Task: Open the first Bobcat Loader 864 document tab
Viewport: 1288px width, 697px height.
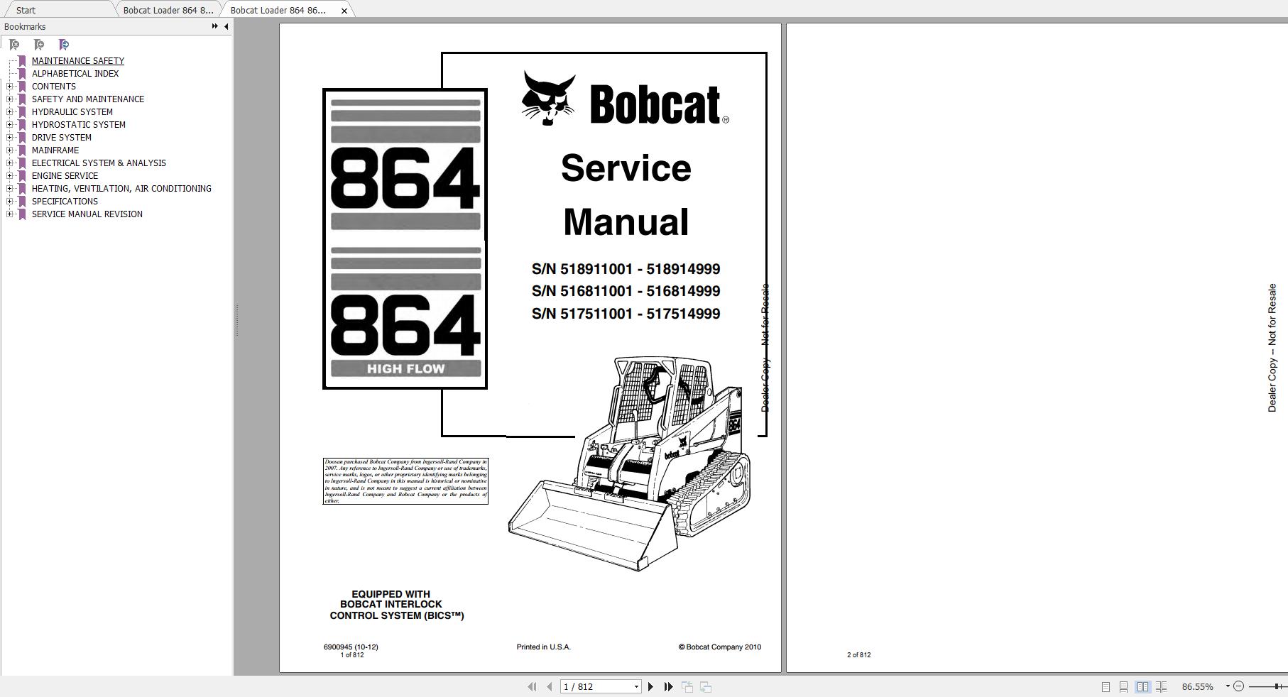Action: tap(168, 10)
